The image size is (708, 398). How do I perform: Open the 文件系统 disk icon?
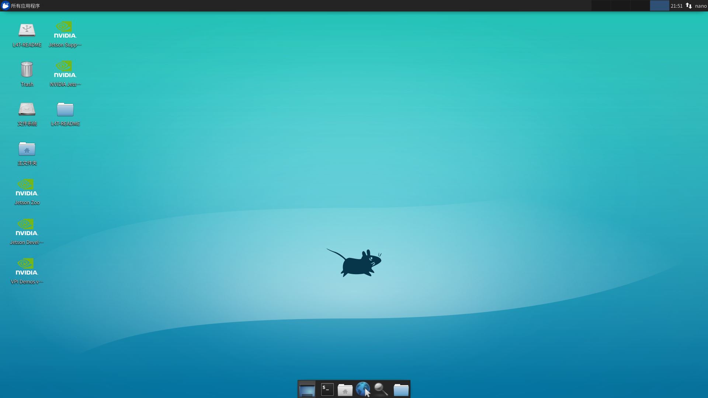point(27,109)
